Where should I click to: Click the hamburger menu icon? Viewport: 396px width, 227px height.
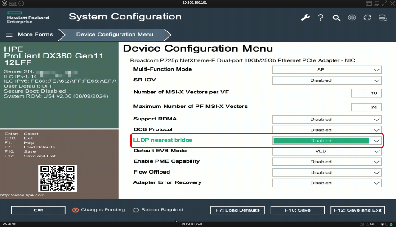pyautogui.click(x=9, y=35)
